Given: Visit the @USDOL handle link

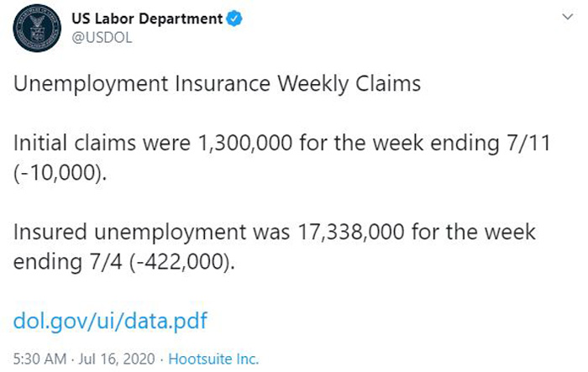Looking at the screenshot, I should pos(102,38).
